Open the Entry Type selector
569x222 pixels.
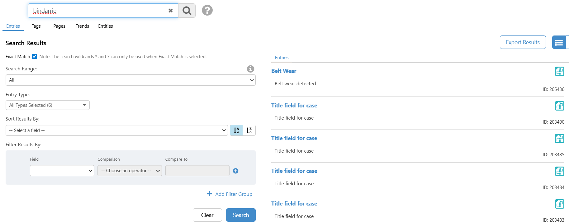[x=48, y=105]
